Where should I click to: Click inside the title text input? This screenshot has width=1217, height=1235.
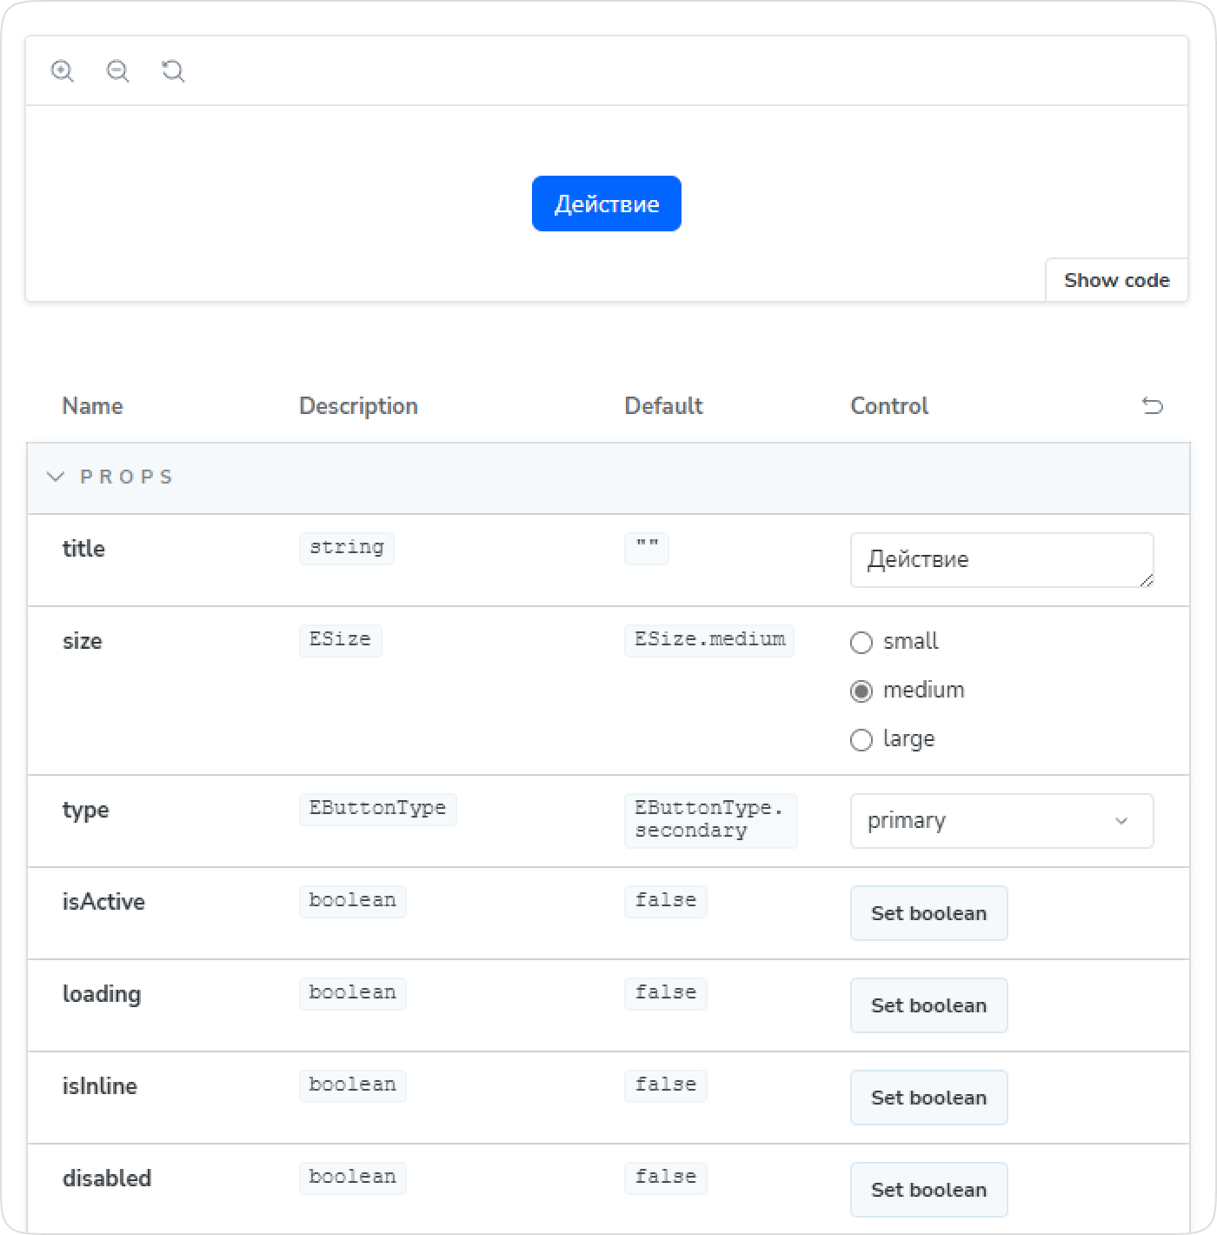coord(1000,560)
